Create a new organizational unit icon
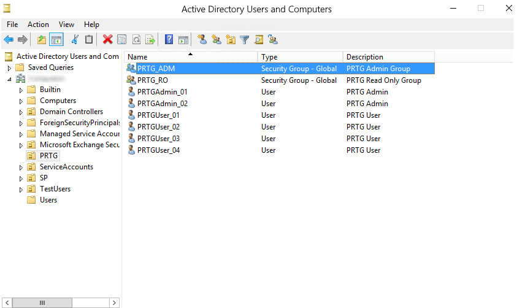The width and height of the screenshot is (517, 308). tap(231, 40)
